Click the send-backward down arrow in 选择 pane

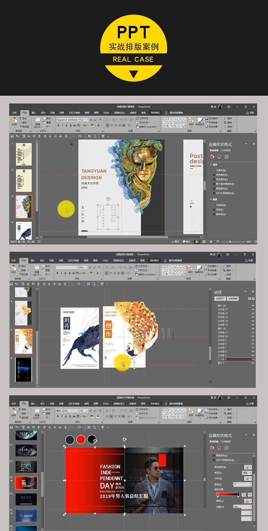pos(253,299)
